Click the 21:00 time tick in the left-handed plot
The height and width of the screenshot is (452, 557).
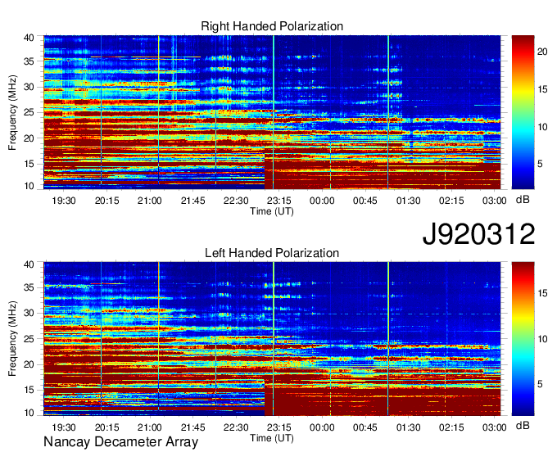(150, 427)
